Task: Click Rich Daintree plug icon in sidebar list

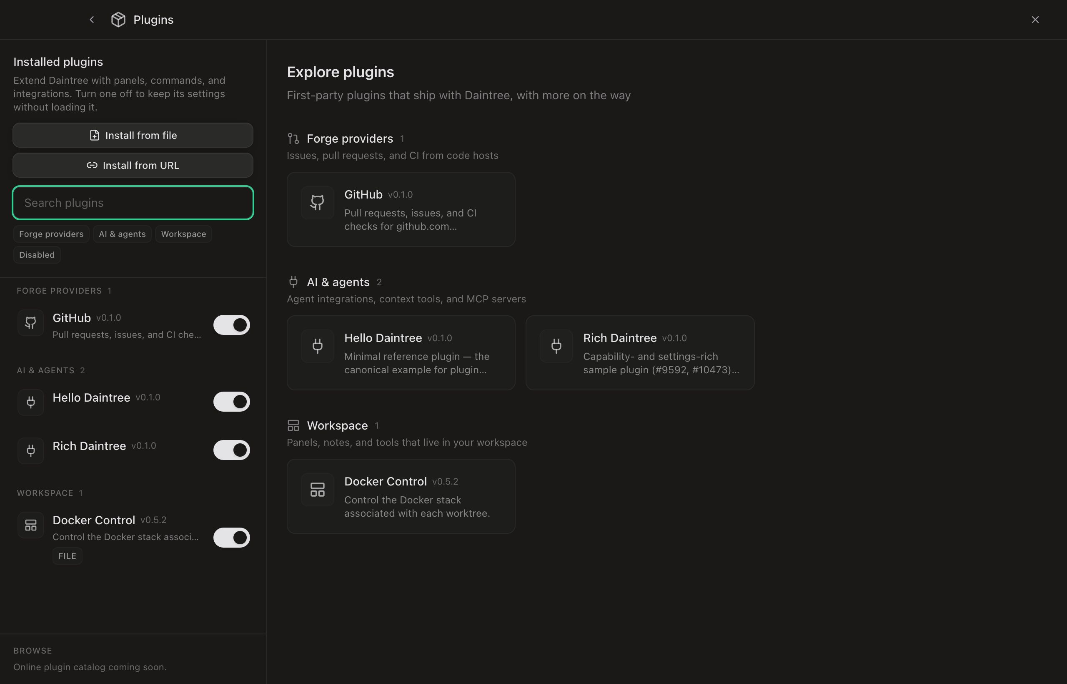Action: point(30,451)
